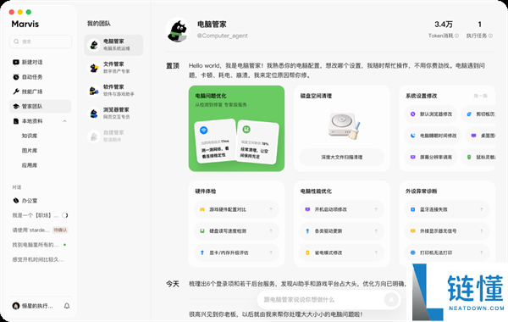508x322 pixels.
Task: Open 图片库 under 本地资料
Action: coord(30,151)
